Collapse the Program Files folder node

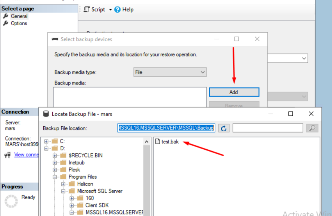55,177
